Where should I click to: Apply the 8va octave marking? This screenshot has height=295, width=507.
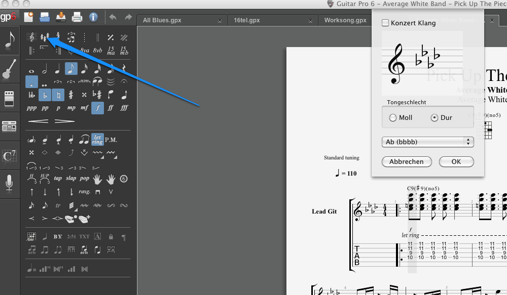(84, 51)
